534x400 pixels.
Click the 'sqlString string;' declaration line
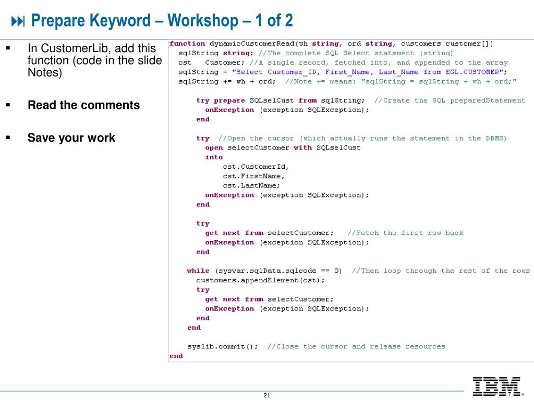[315, 53]
